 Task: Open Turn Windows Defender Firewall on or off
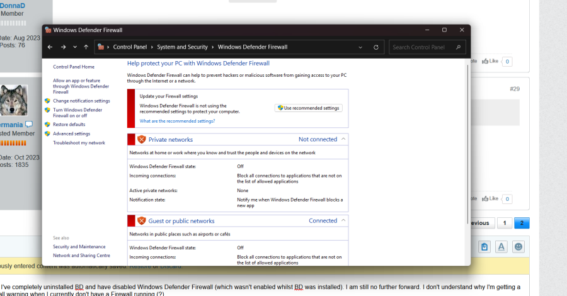tap(79, 113)
